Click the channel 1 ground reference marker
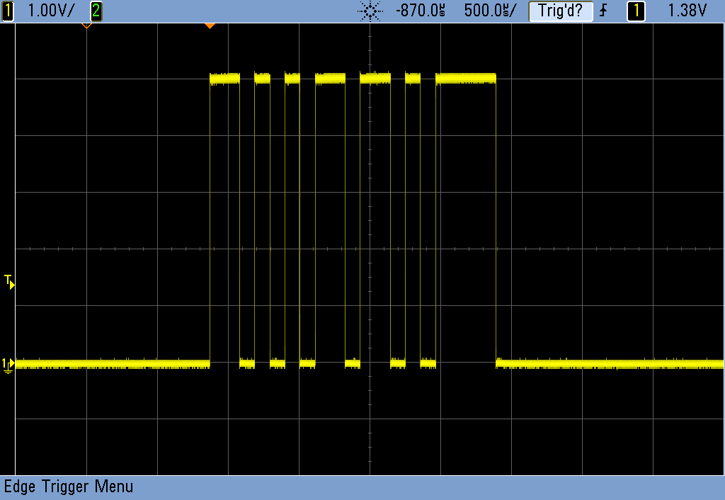 [x=8, y=365]
